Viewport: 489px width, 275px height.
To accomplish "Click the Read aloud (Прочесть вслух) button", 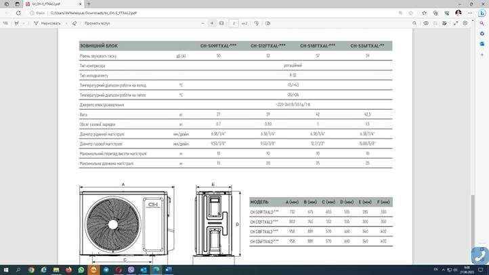I will click(97, 23).
